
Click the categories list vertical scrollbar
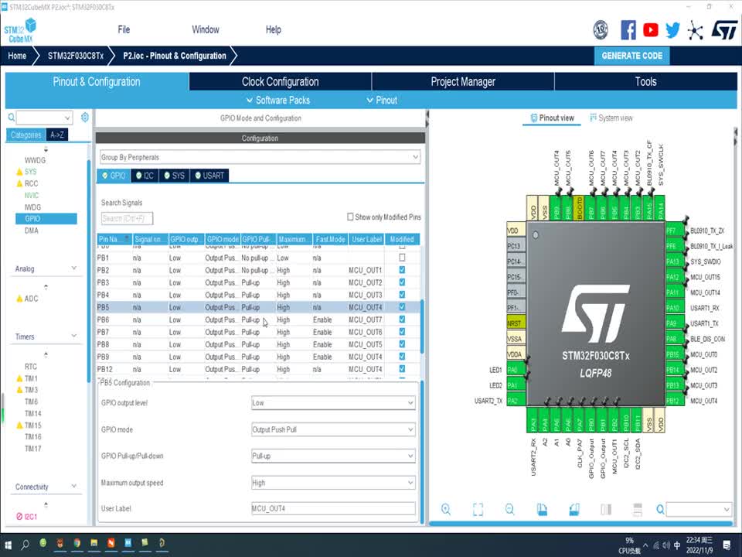click(x=88, y=272)
